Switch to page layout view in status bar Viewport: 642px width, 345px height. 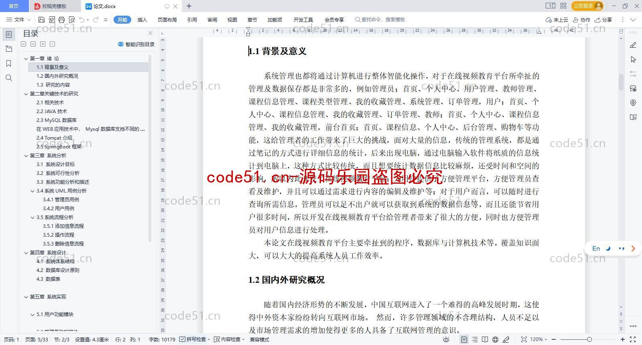[464, 339]
